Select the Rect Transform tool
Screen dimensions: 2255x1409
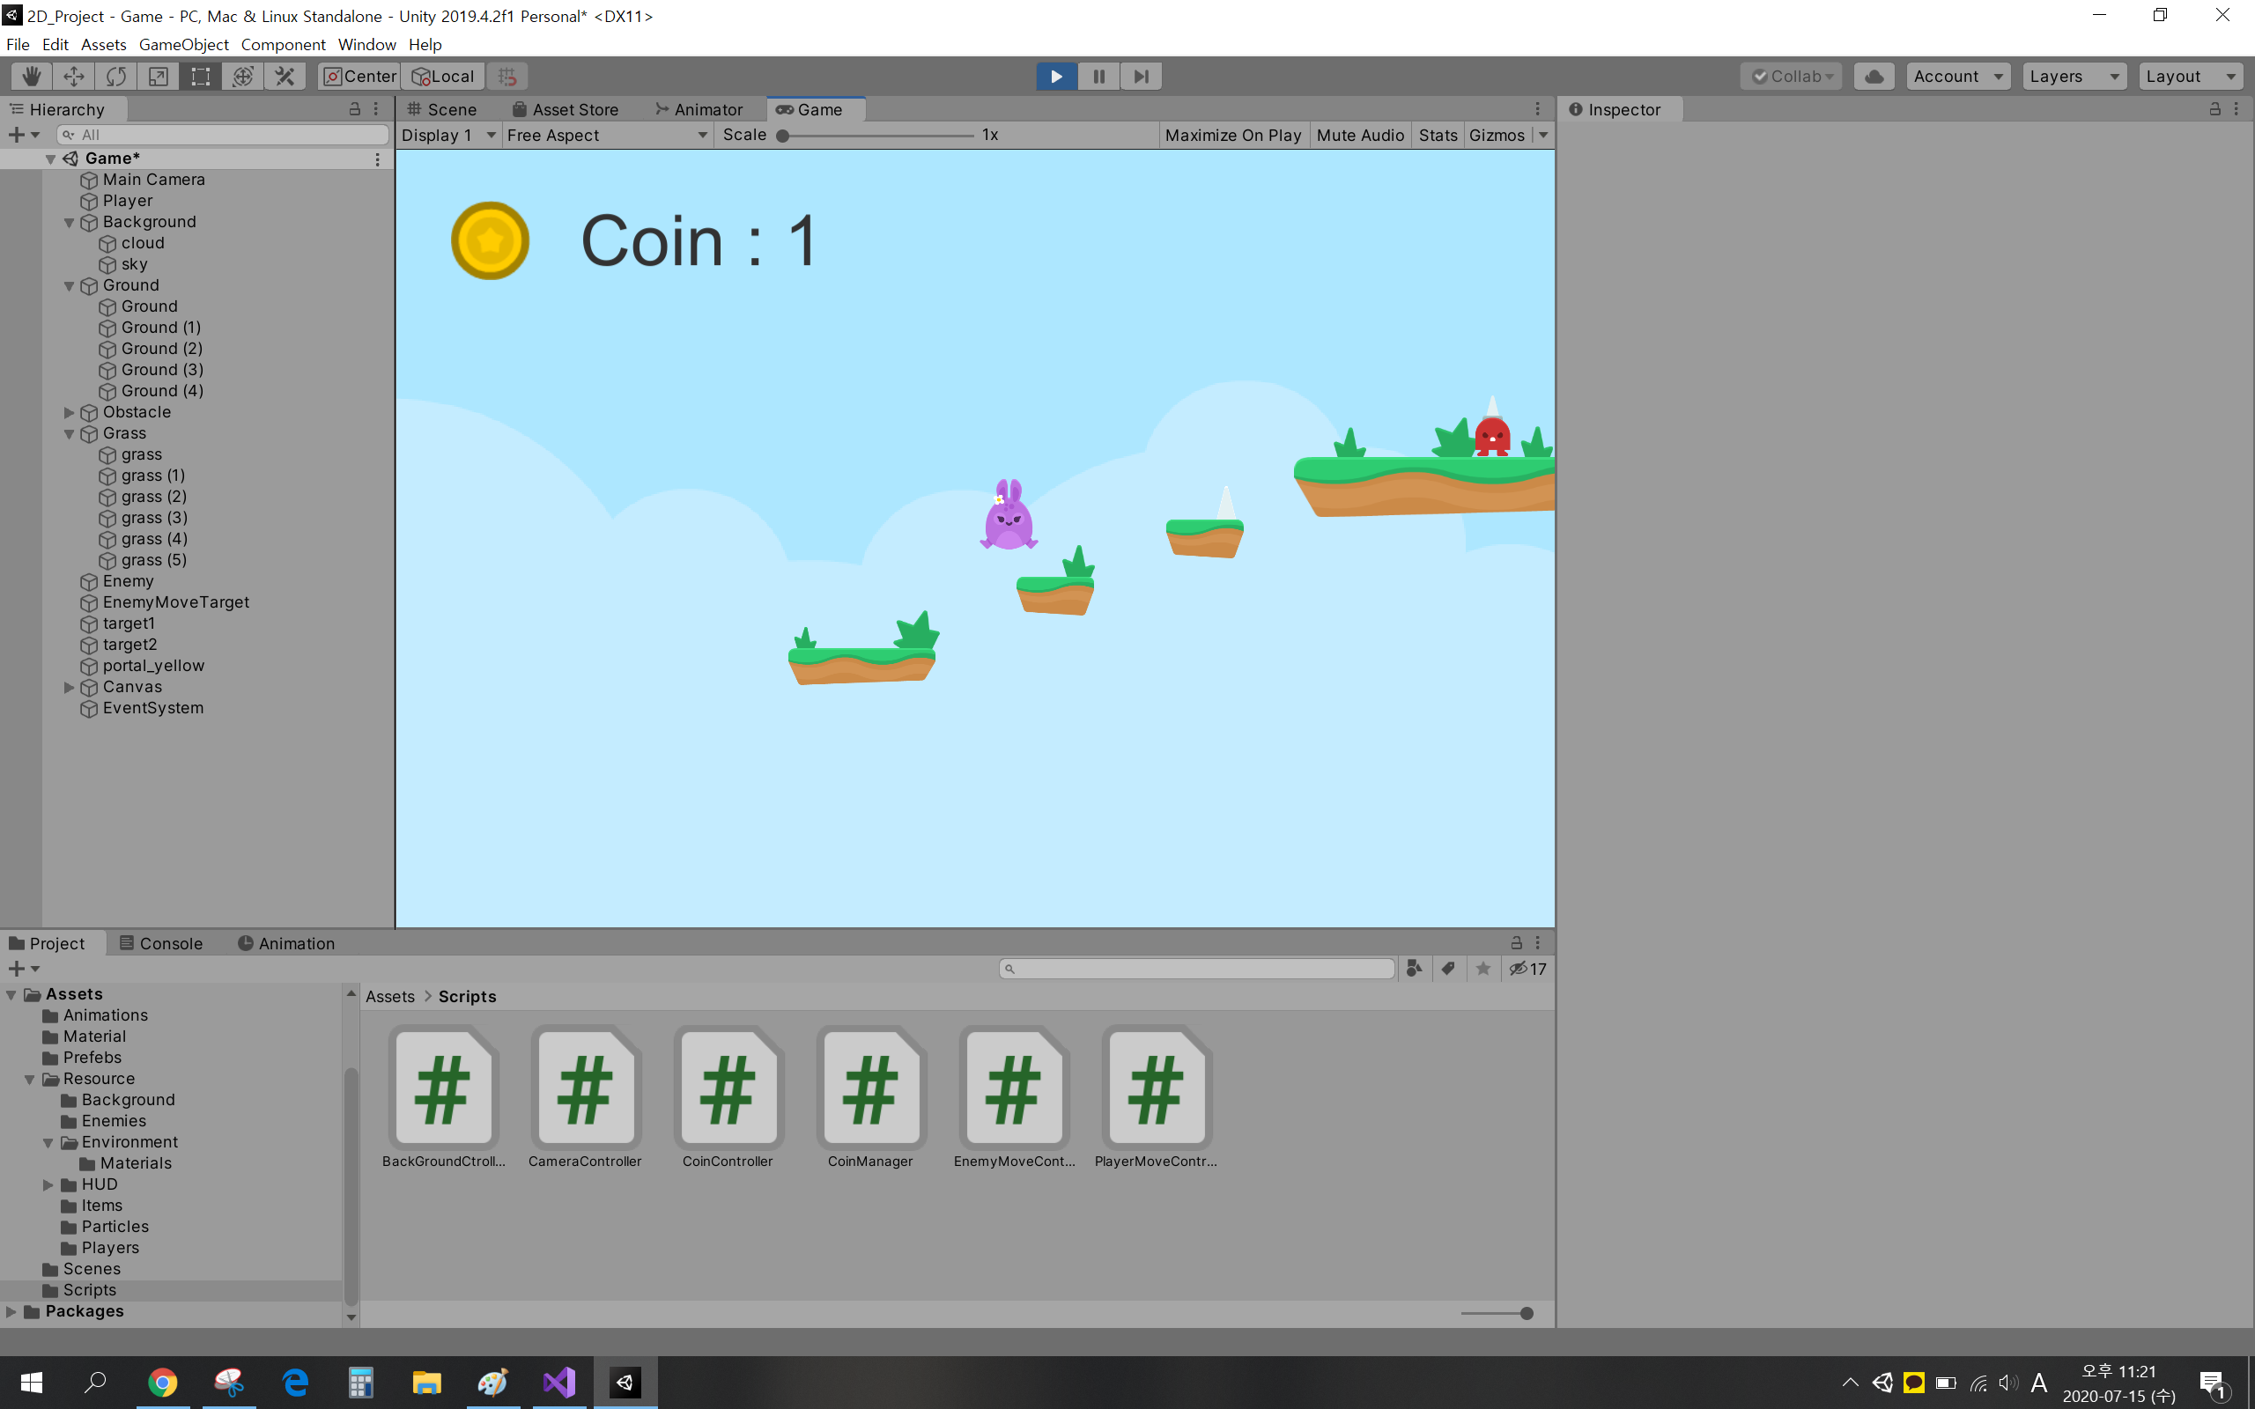pyautogui.click(x=200, y=77)
